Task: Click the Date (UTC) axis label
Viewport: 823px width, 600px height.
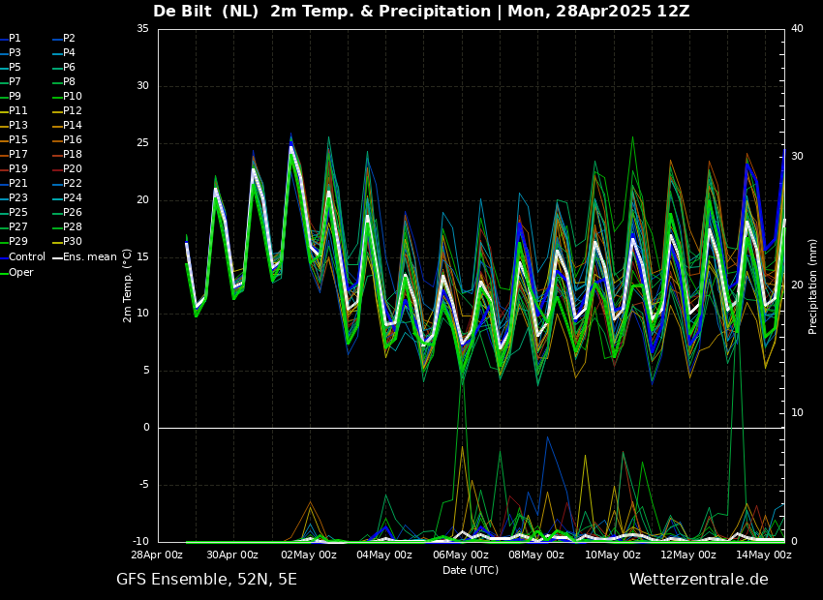Action: pos(471,571)
